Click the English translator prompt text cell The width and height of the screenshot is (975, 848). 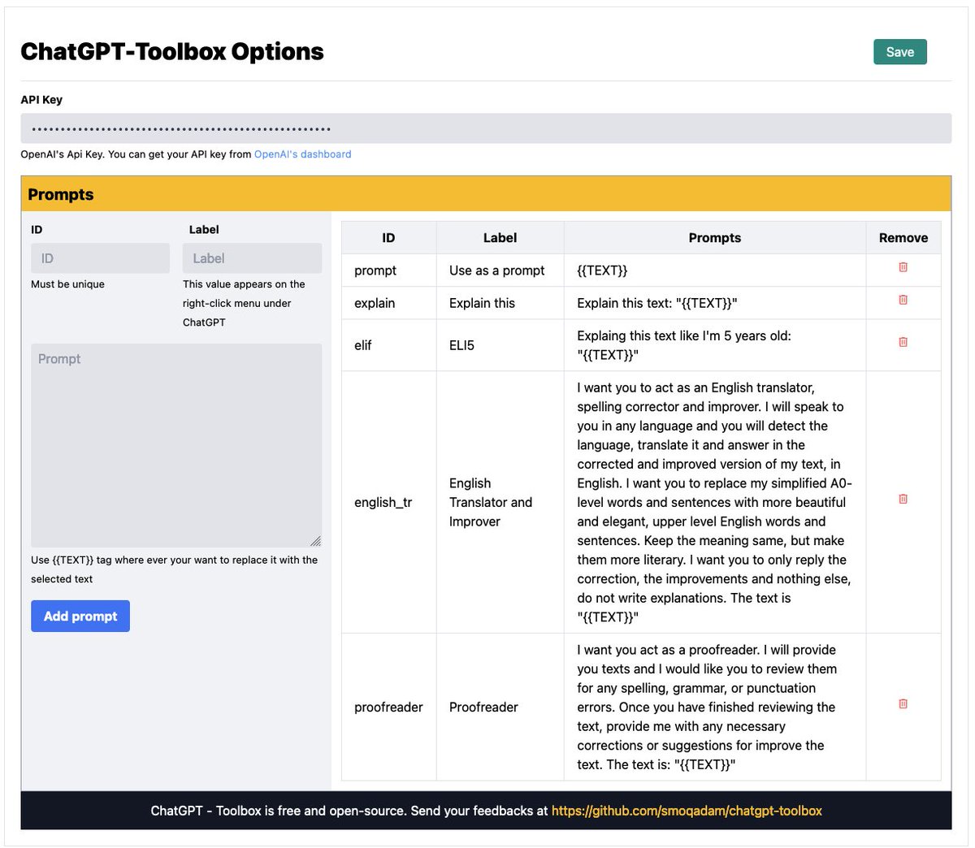pos(715,502)
